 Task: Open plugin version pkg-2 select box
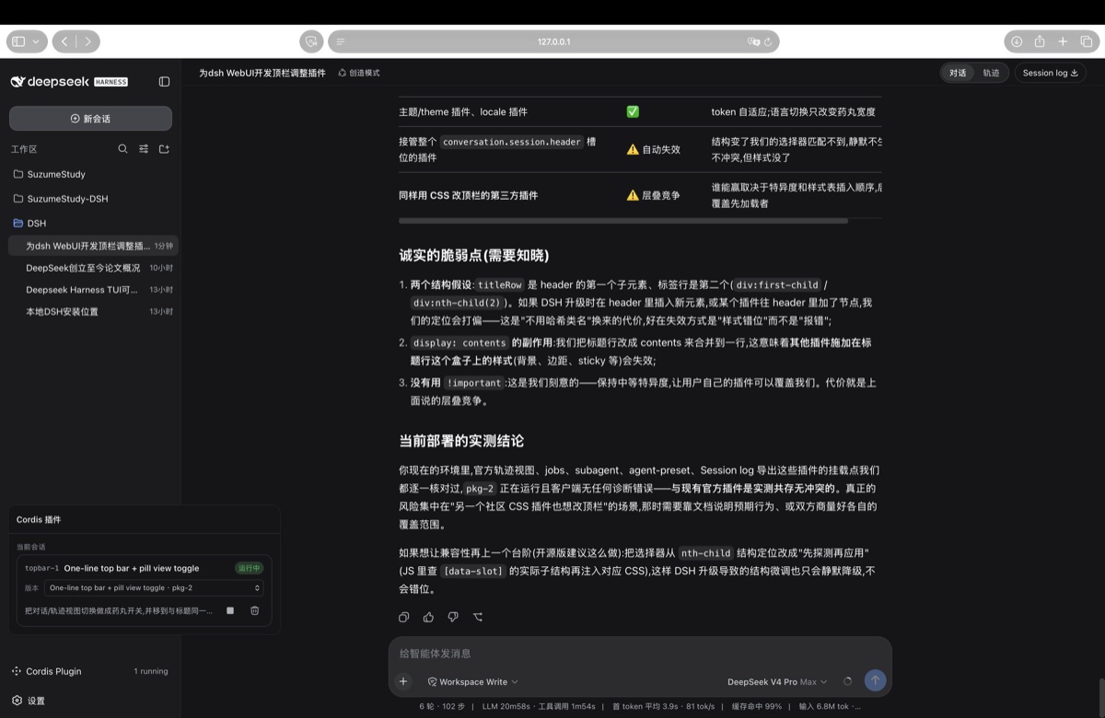coord(154,587)
